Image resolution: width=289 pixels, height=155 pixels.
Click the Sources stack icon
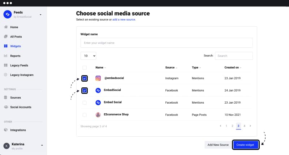pyautogui.click(x=6, y=97)
